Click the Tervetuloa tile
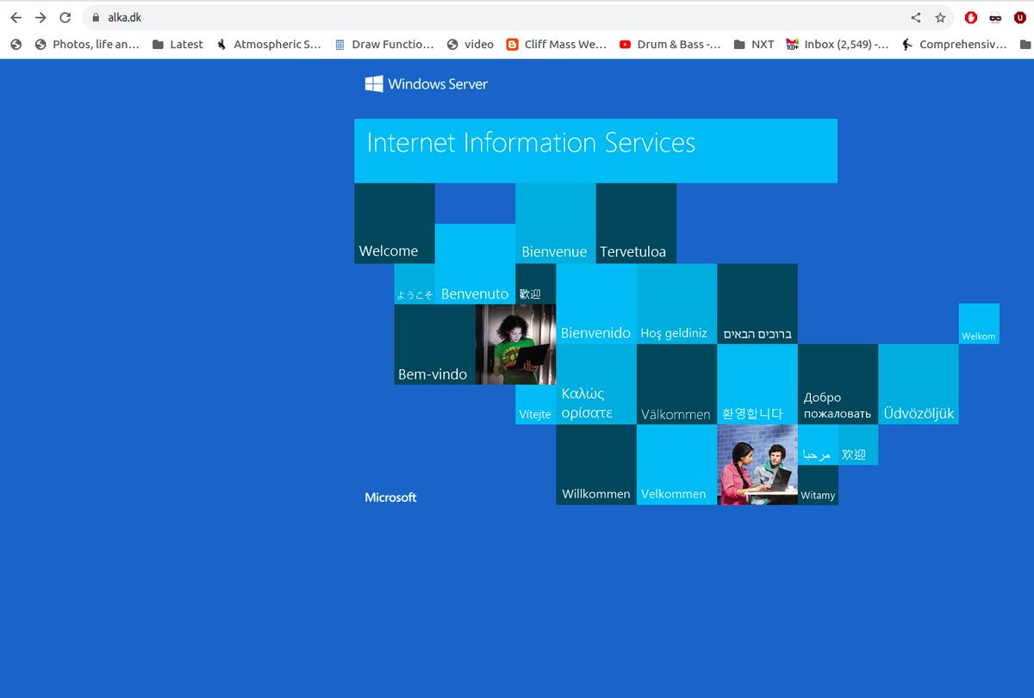This screenshot has width=1034, height=698. tap(636, 223)
